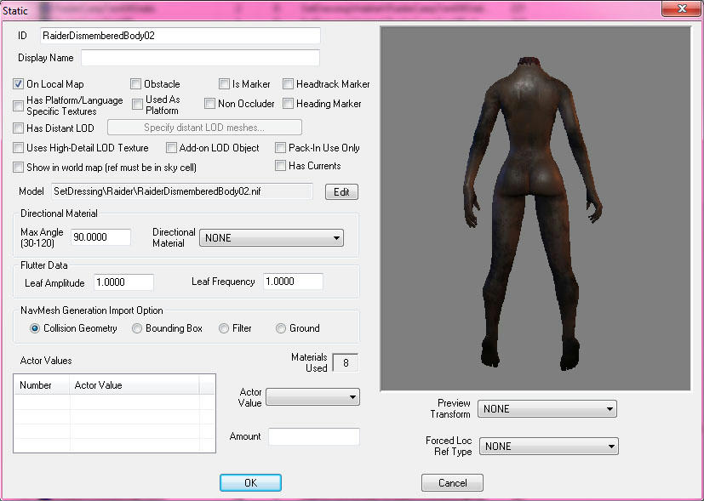Enable Used As Platform checkbox

(x=137, y=104)
